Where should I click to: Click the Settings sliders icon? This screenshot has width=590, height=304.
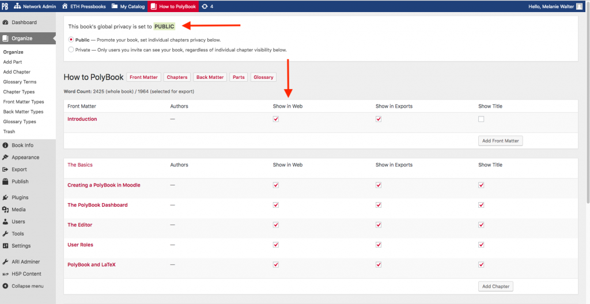[5, 246]
